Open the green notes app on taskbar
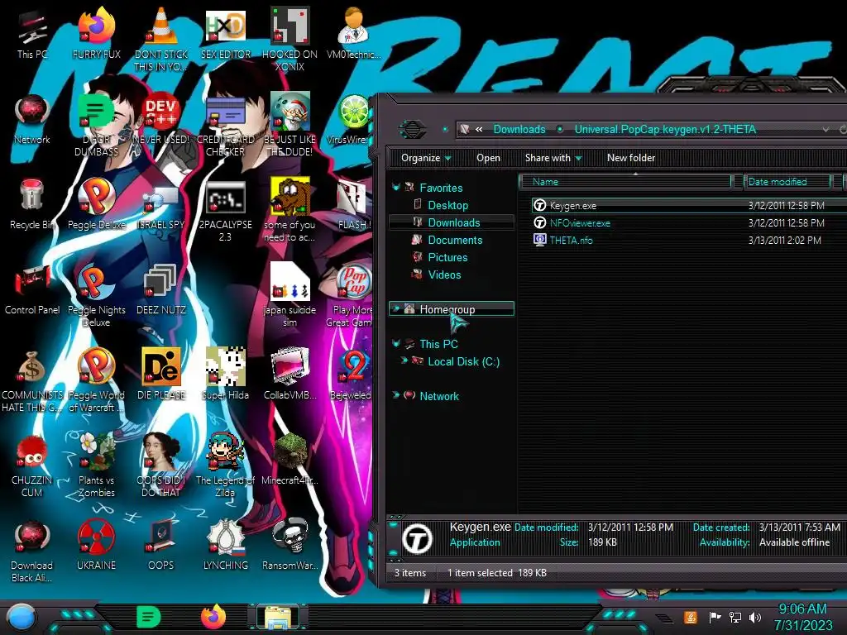This screenshot has height=635, width=847. [149, 617]
